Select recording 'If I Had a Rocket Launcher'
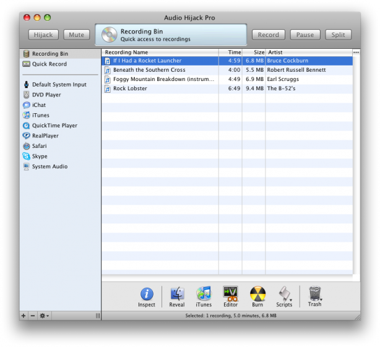 (x=227, y=61)
